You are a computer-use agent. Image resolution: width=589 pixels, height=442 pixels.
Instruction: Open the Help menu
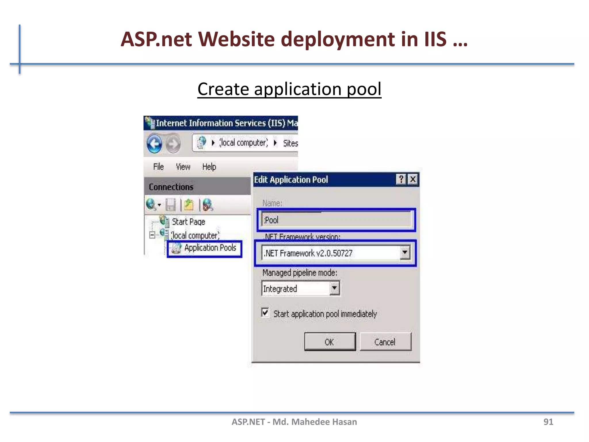tap(209, 167)
